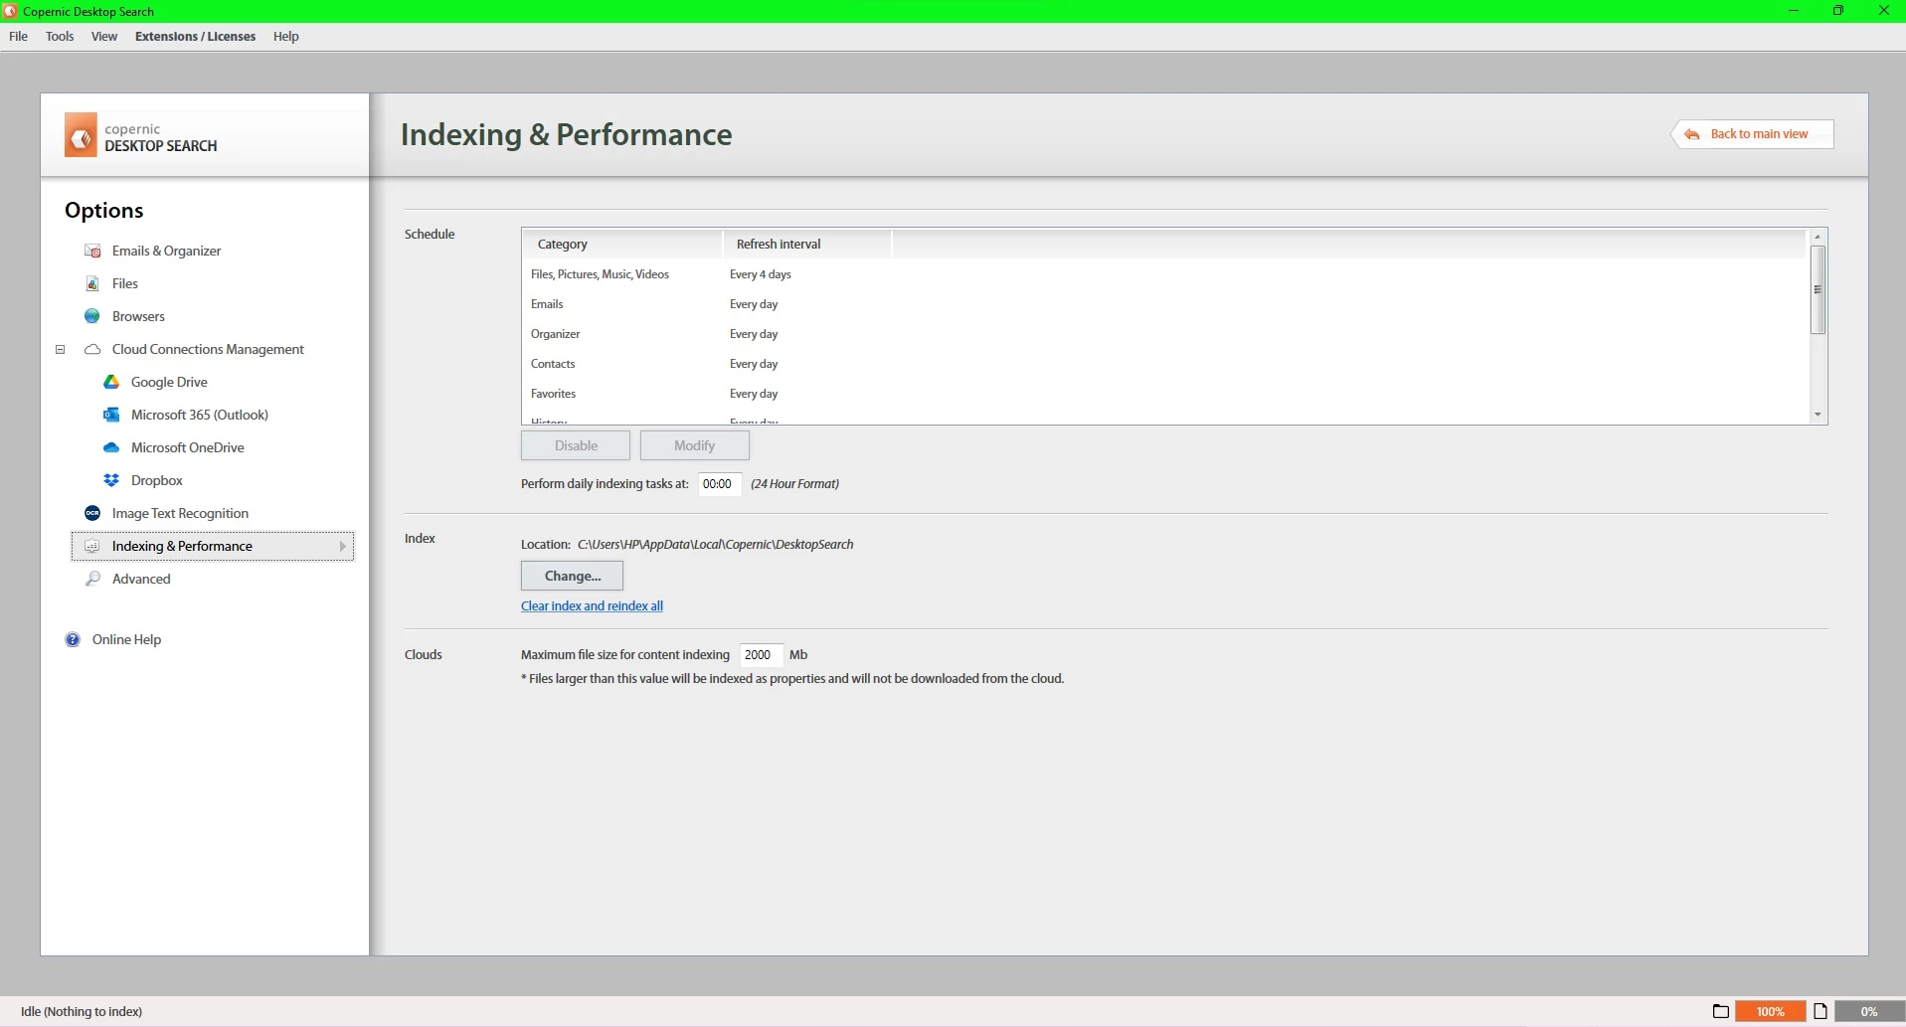
Task: Click the Category column header
Action: pyautogui.click(x=622, y=244)
